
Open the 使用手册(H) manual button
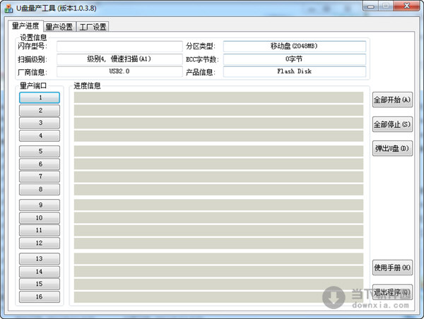[391, 267]
